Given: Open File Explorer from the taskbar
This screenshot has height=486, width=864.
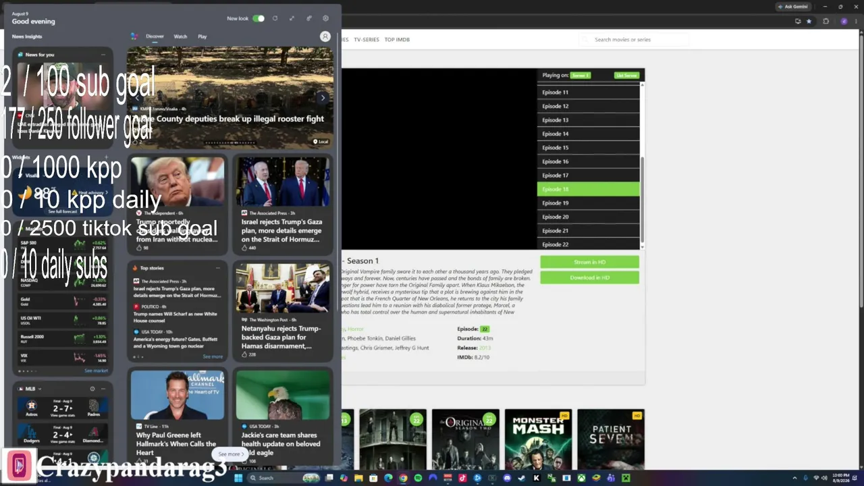Looking at the screenshot, I should point(358,478).
